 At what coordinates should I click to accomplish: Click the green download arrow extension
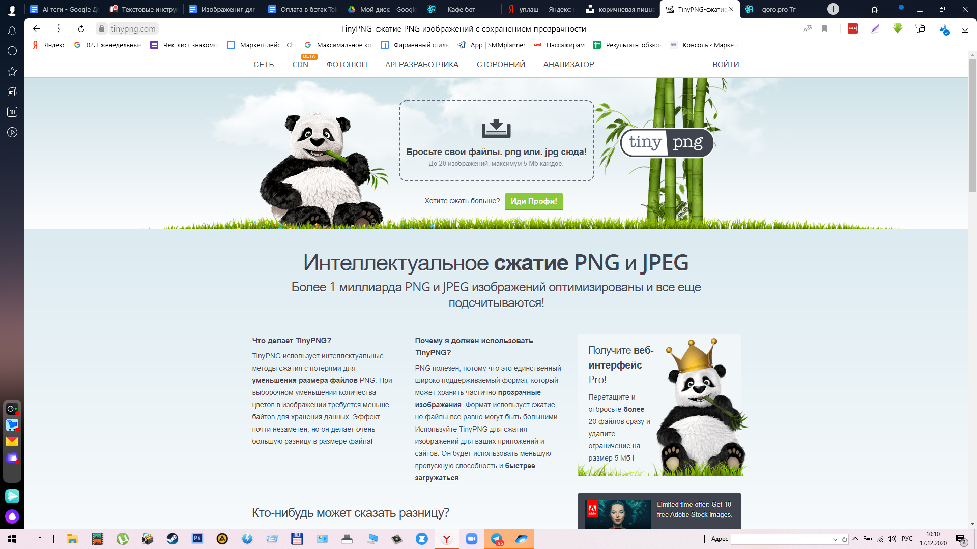pyautogui.click(x=898, y=29)
